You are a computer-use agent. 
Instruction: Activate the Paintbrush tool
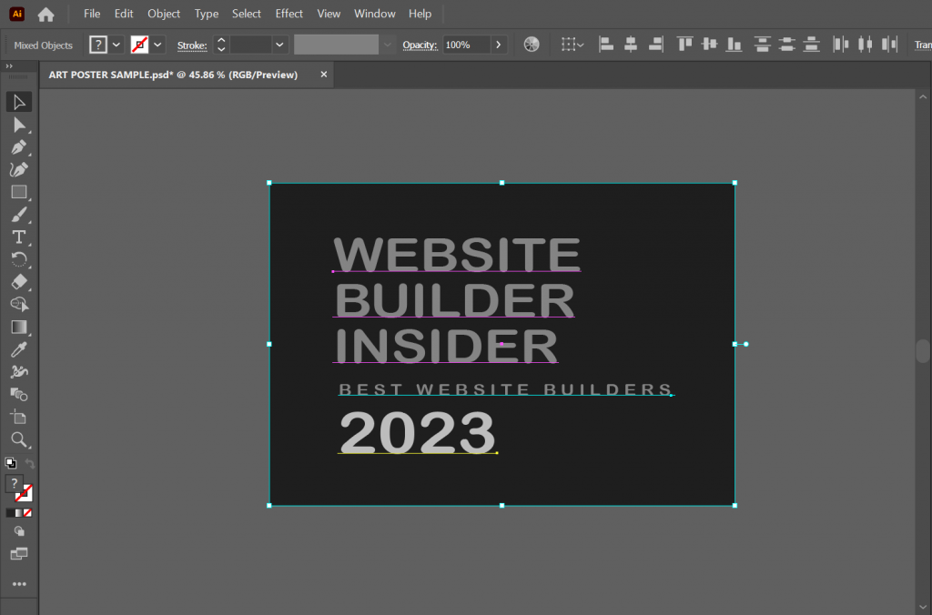[20, 215]
